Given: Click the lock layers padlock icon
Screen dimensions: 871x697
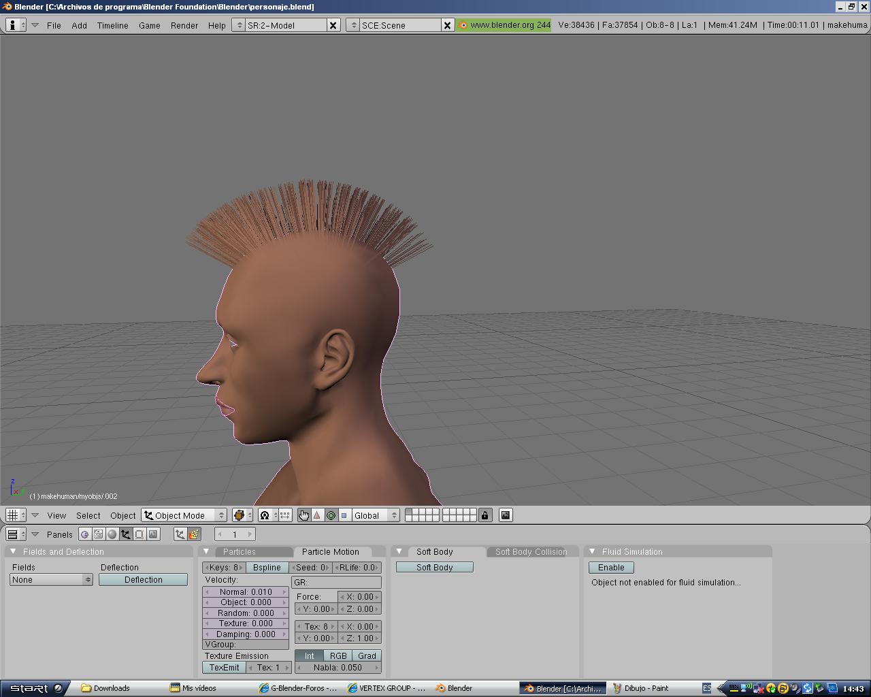Looking at the screenshot, I should 484,515.
